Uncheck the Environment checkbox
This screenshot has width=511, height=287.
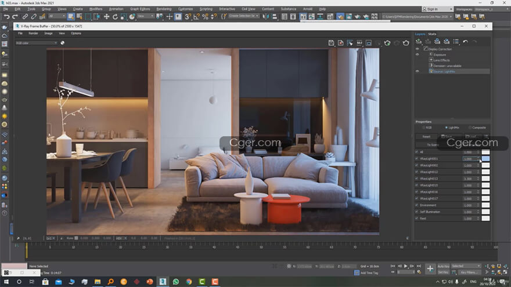(x=416, y=205)
